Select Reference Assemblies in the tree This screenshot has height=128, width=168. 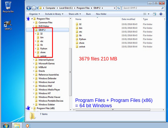pos(49,75)
